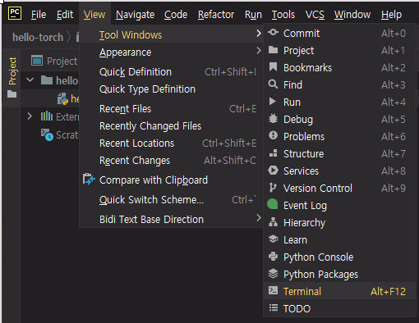This screenshot has width=419, height=323.
Task: Expand the Appearance submenu arrow
Action: click(259, 51)
